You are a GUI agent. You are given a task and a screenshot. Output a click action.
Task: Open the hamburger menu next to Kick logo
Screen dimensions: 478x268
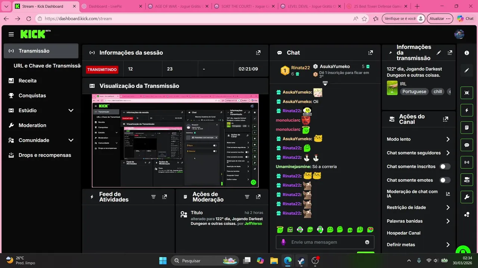[11, 34]
